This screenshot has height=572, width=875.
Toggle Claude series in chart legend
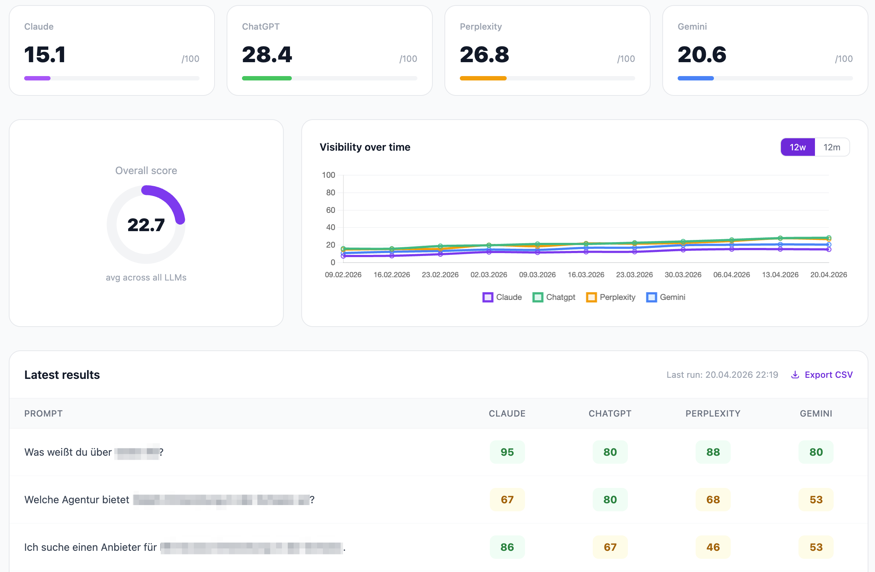(502, 297)
